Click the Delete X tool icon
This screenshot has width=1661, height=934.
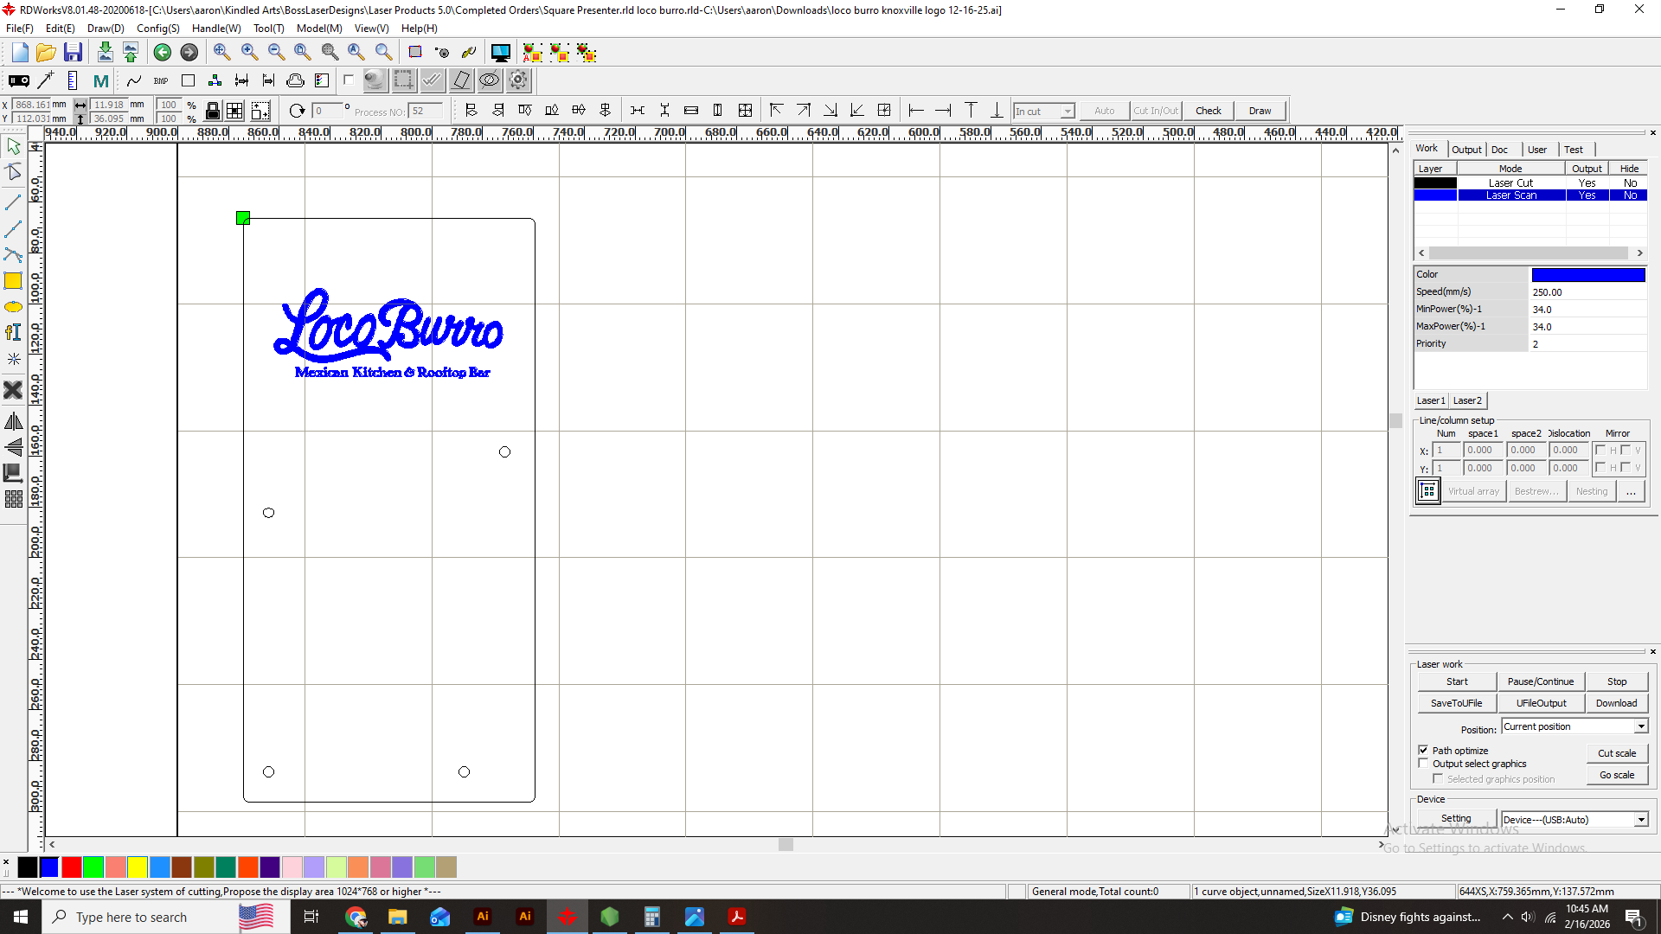(13, 390)
